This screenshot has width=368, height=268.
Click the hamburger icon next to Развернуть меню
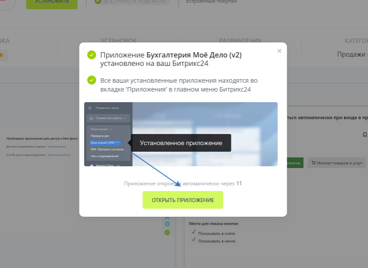click(x=90, y=108)
